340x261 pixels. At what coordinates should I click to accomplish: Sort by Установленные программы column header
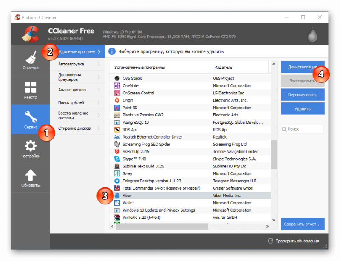pyautogui.click(x=160, y=68)
